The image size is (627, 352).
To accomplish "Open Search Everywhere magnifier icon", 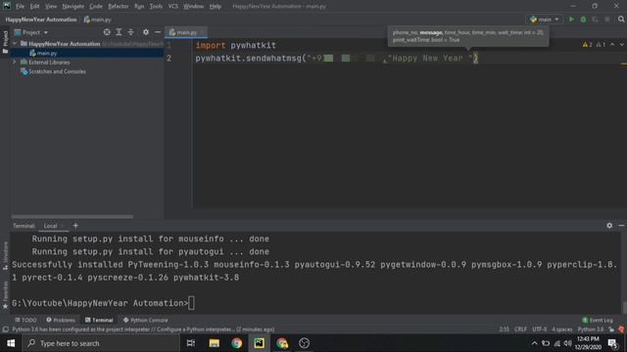I will (x=621, y=20).
